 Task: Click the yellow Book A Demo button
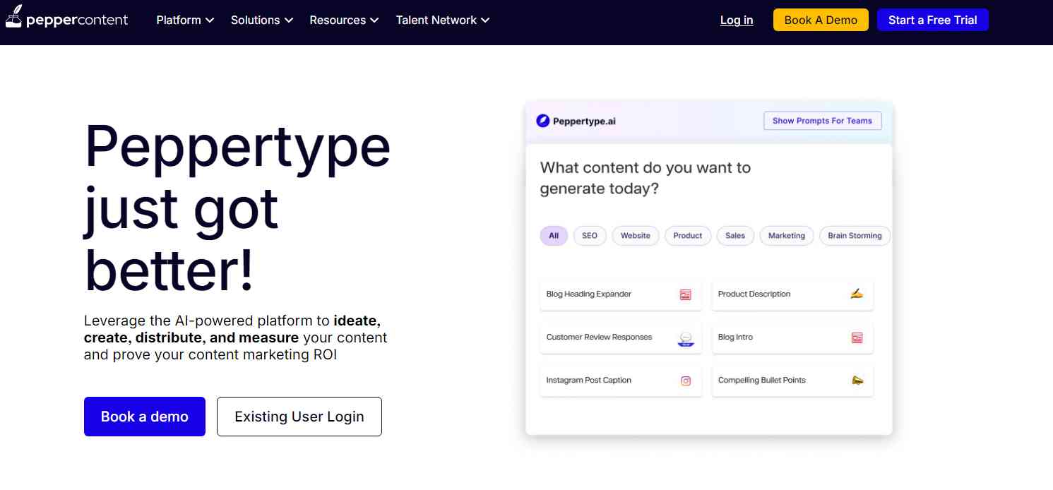[821, 20]
